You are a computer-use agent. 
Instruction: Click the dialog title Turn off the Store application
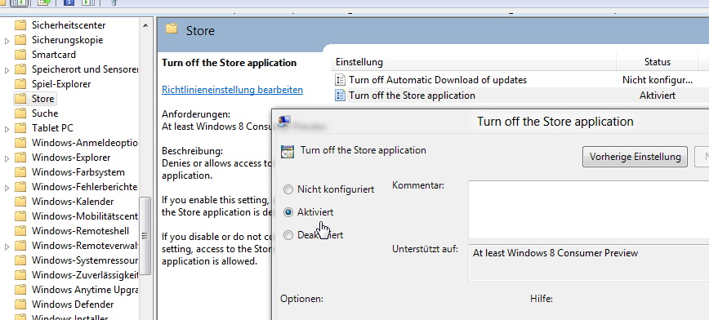click(x=555, y=122)
